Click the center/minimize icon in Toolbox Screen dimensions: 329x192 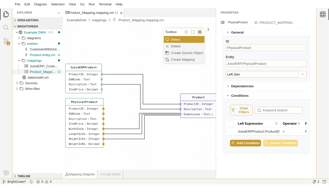coord(186,32)
